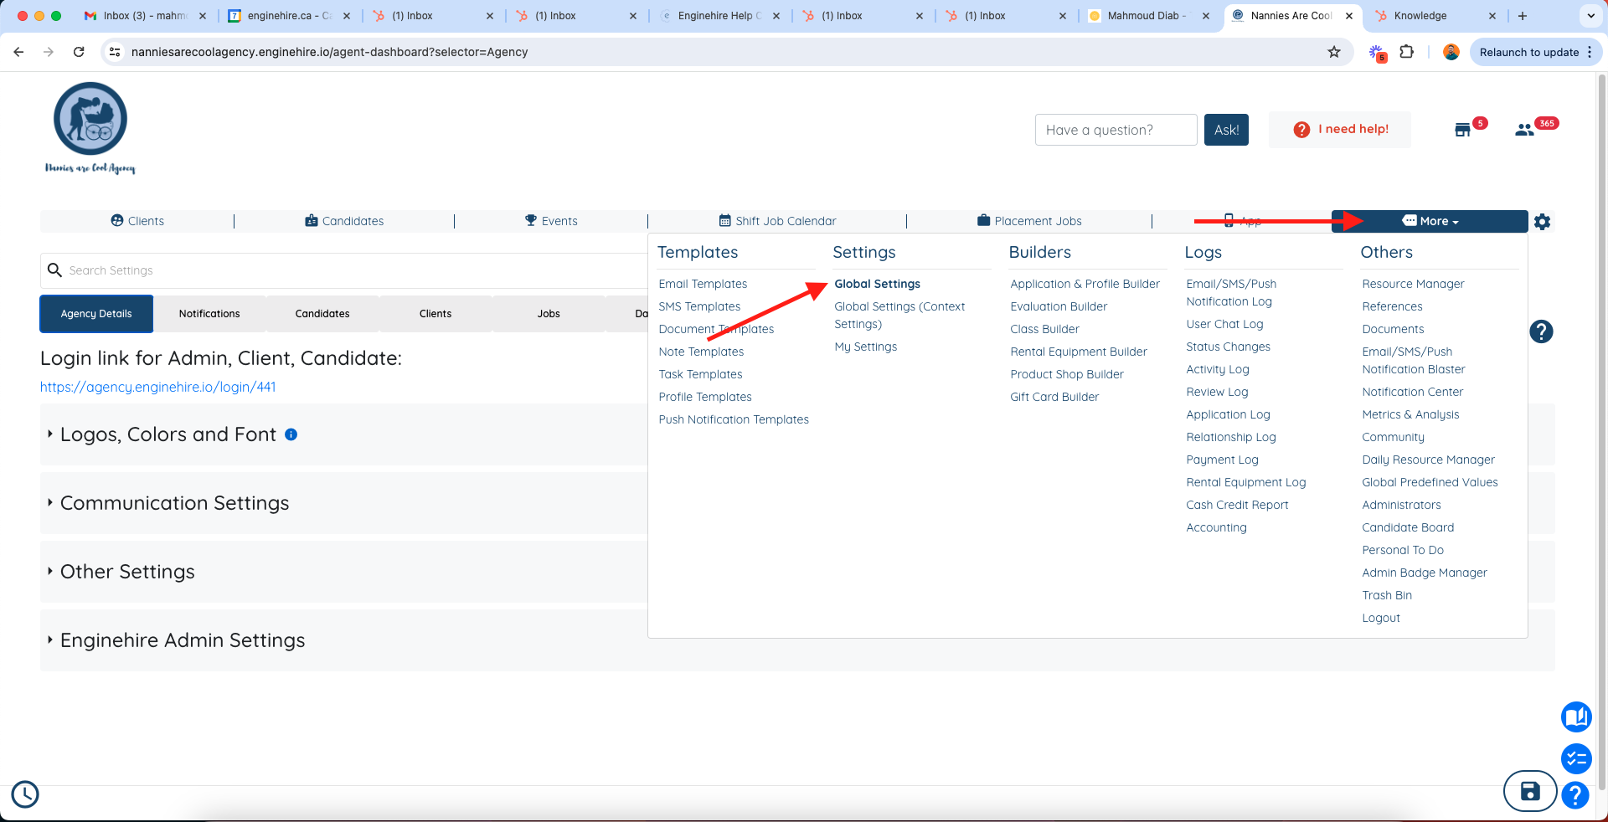Reload the page with the browser refresh icon

click(x=79, y=52)
